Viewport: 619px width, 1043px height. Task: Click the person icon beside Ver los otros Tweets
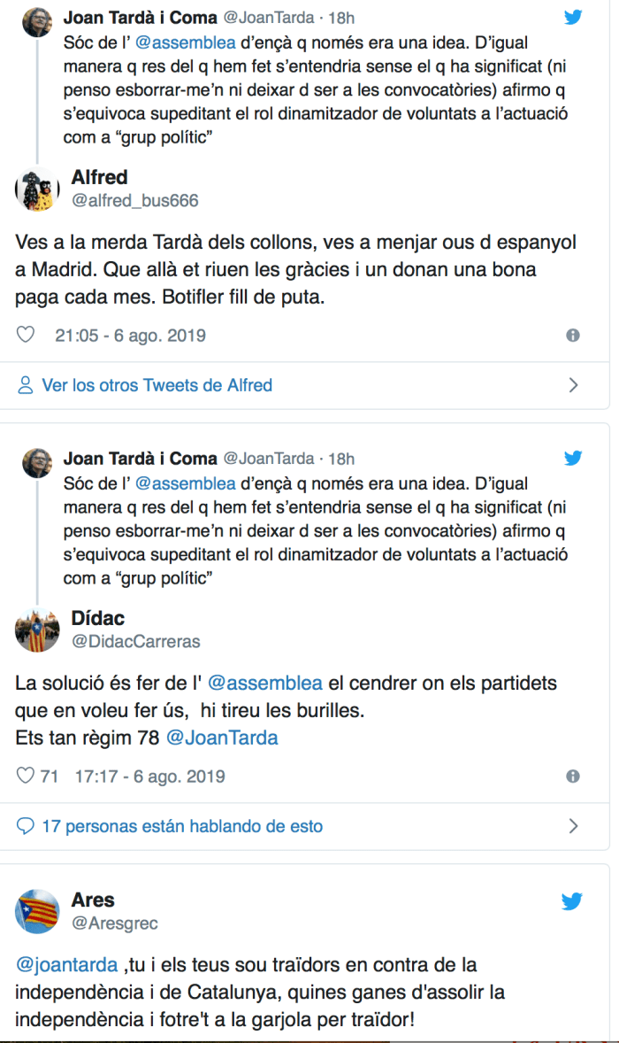point(27,385)
